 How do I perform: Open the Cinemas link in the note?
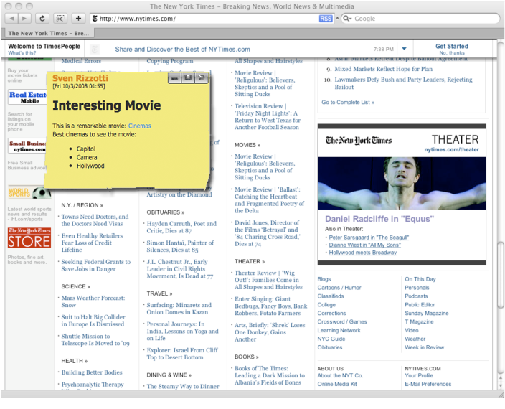tap(140, 126)
